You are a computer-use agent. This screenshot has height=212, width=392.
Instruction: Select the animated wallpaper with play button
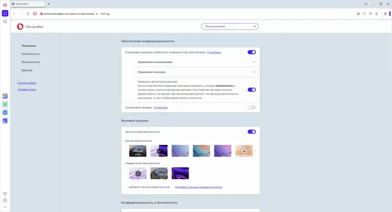(x=244, y=151)
